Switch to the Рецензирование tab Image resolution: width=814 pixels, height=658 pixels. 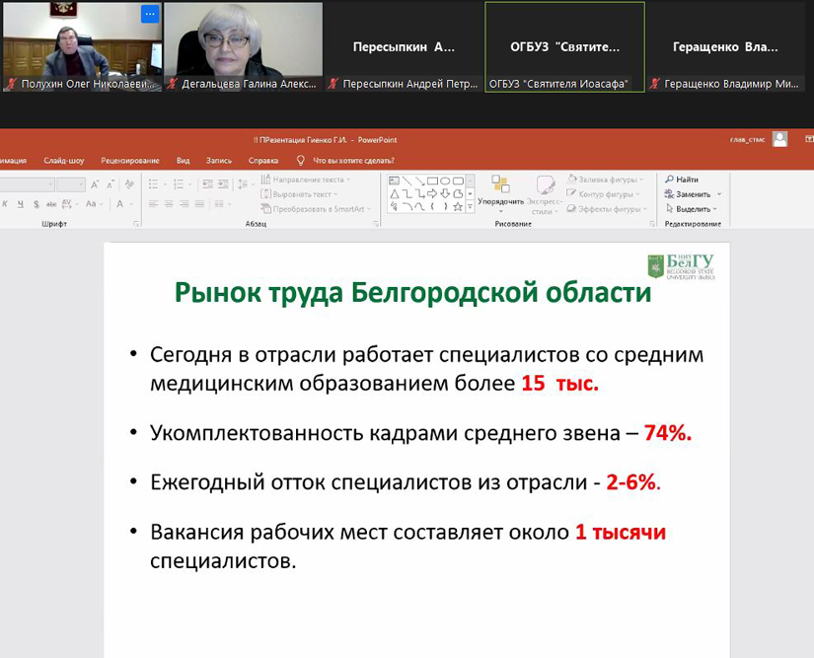tap(129, 160)
